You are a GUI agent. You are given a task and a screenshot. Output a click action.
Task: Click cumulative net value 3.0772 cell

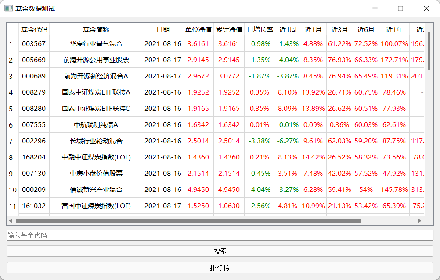229,76
